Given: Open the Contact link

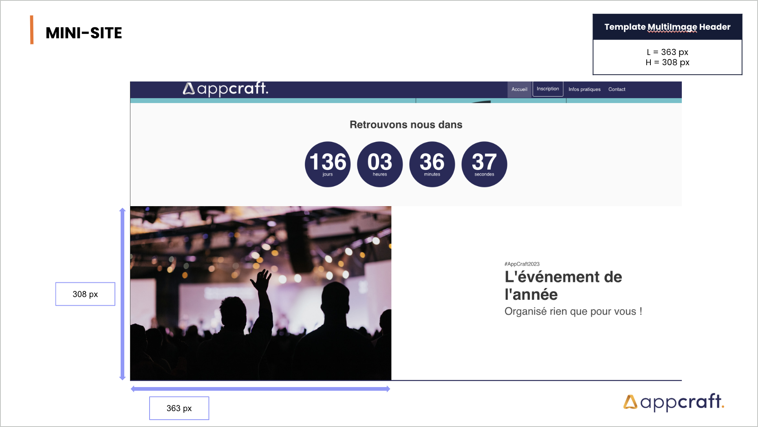Looking at the screenshot, I should tap(617, 89).
